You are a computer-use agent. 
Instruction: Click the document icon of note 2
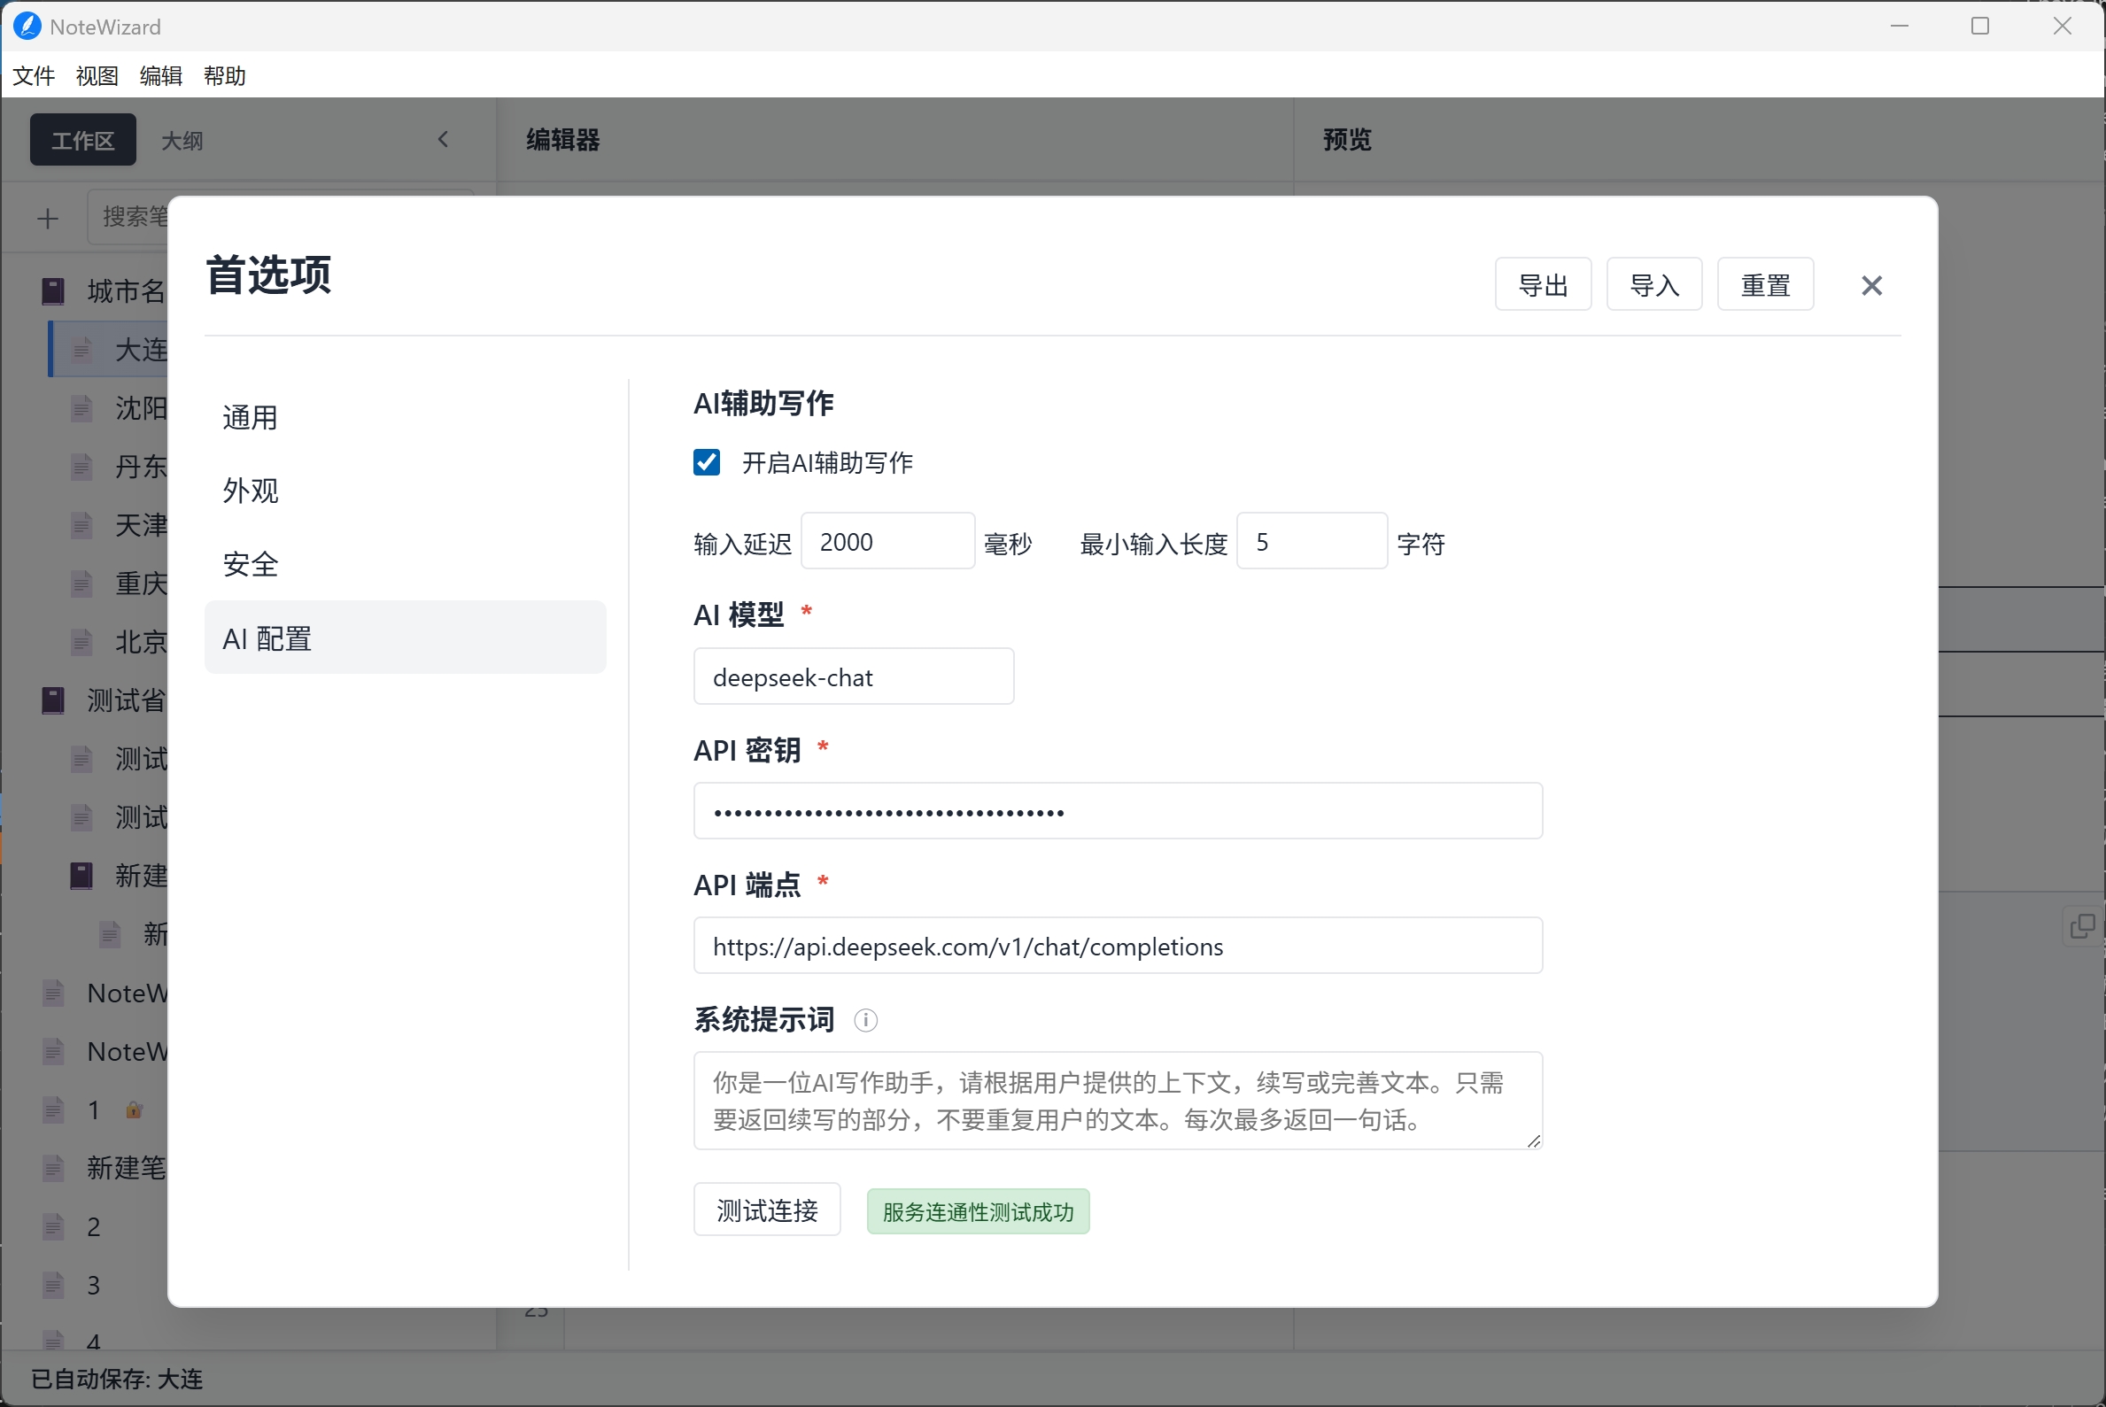(x=54, y=1226)
